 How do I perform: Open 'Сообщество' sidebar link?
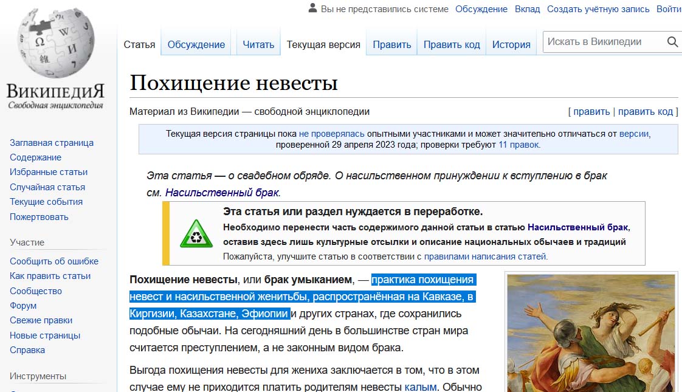36,291
